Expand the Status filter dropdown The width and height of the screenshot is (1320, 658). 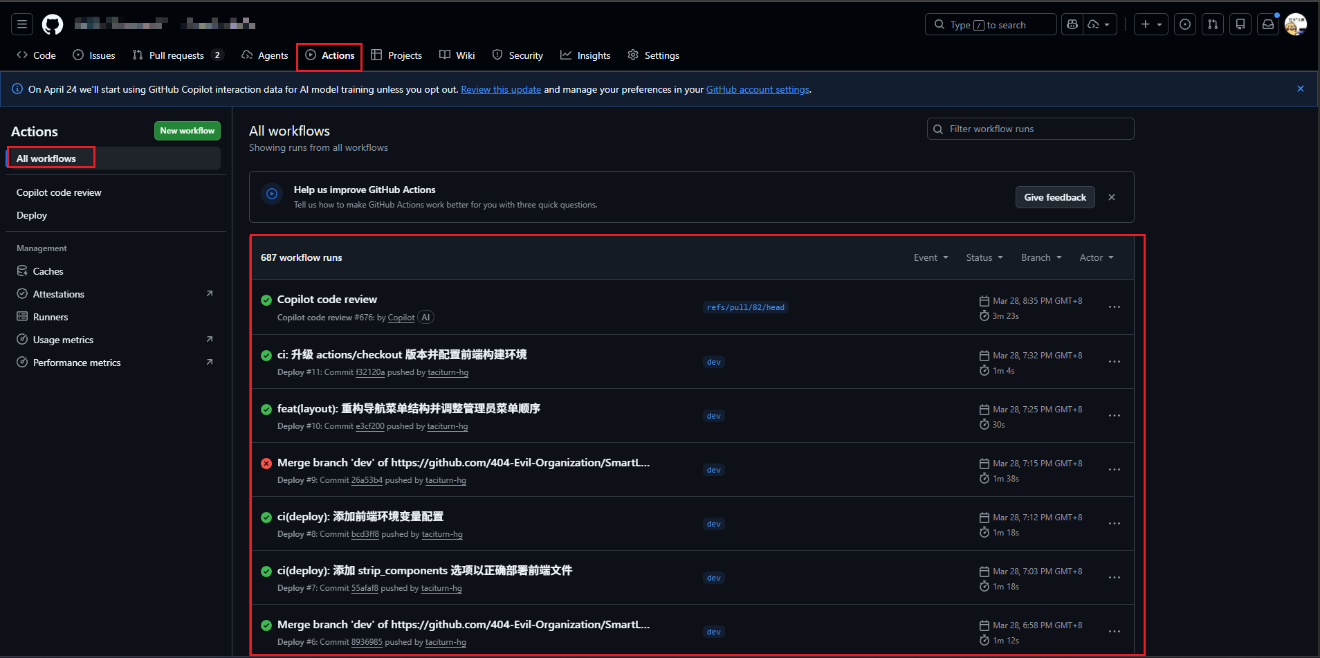984,257
